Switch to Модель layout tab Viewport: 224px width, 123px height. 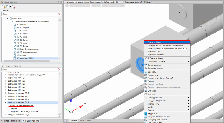[x=74, y=120]
